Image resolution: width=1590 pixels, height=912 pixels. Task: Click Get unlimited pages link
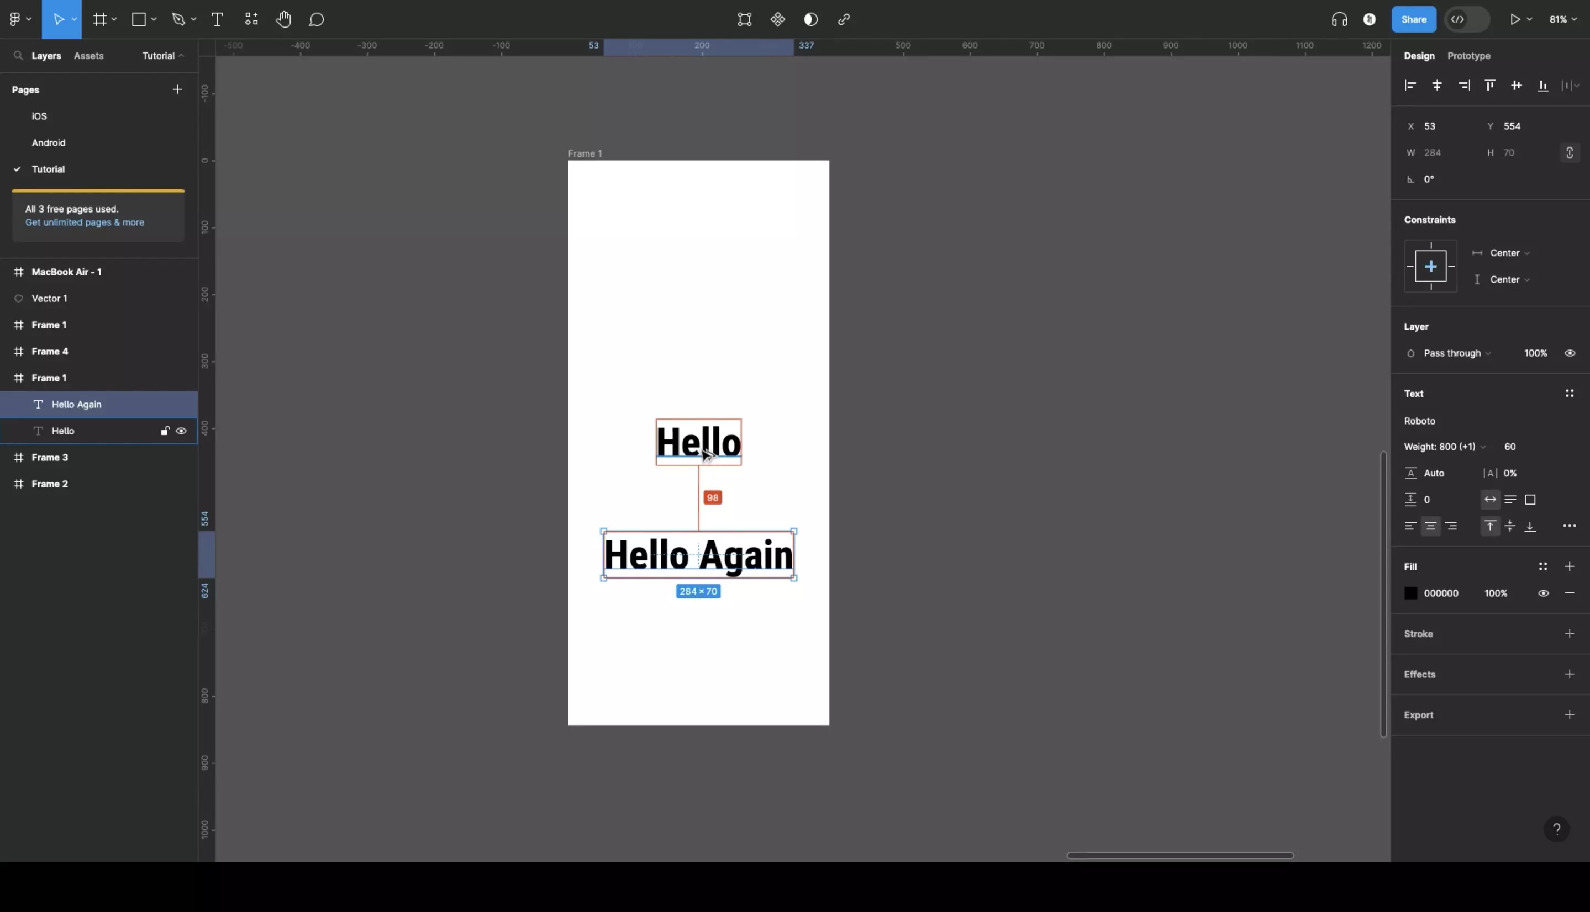click(x=84, y=221)
